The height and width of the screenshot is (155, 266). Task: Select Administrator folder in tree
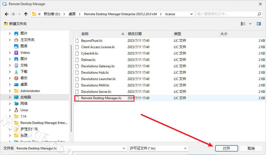pos(30,91)
